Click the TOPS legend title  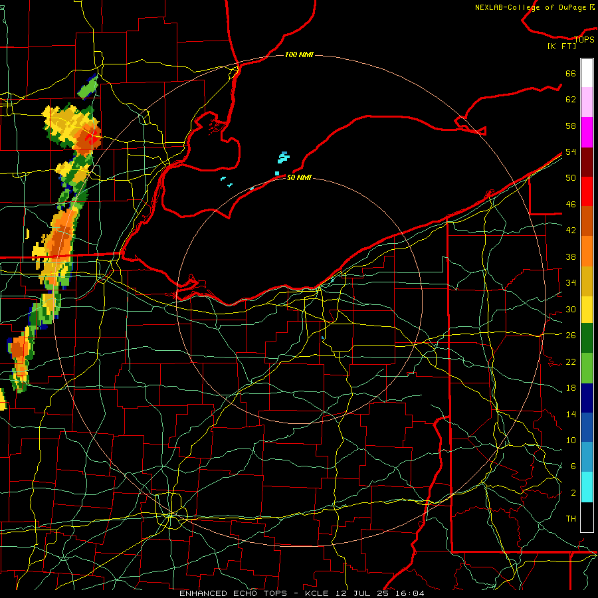584,40
